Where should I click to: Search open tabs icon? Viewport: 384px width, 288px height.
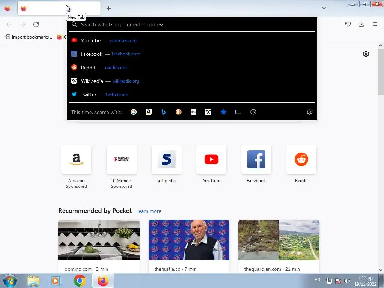[x=238, y=112]
